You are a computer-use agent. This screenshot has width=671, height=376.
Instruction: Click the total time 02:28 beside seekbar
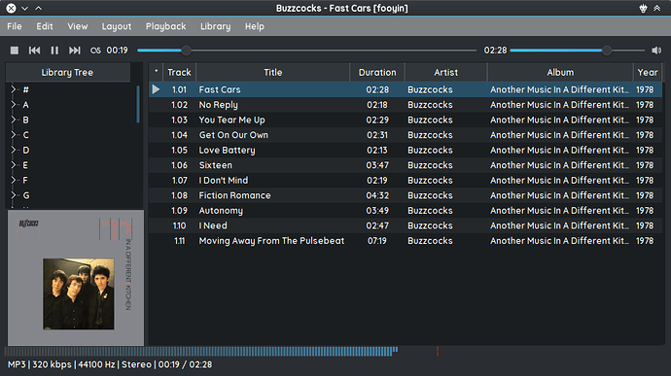(495, 51)
